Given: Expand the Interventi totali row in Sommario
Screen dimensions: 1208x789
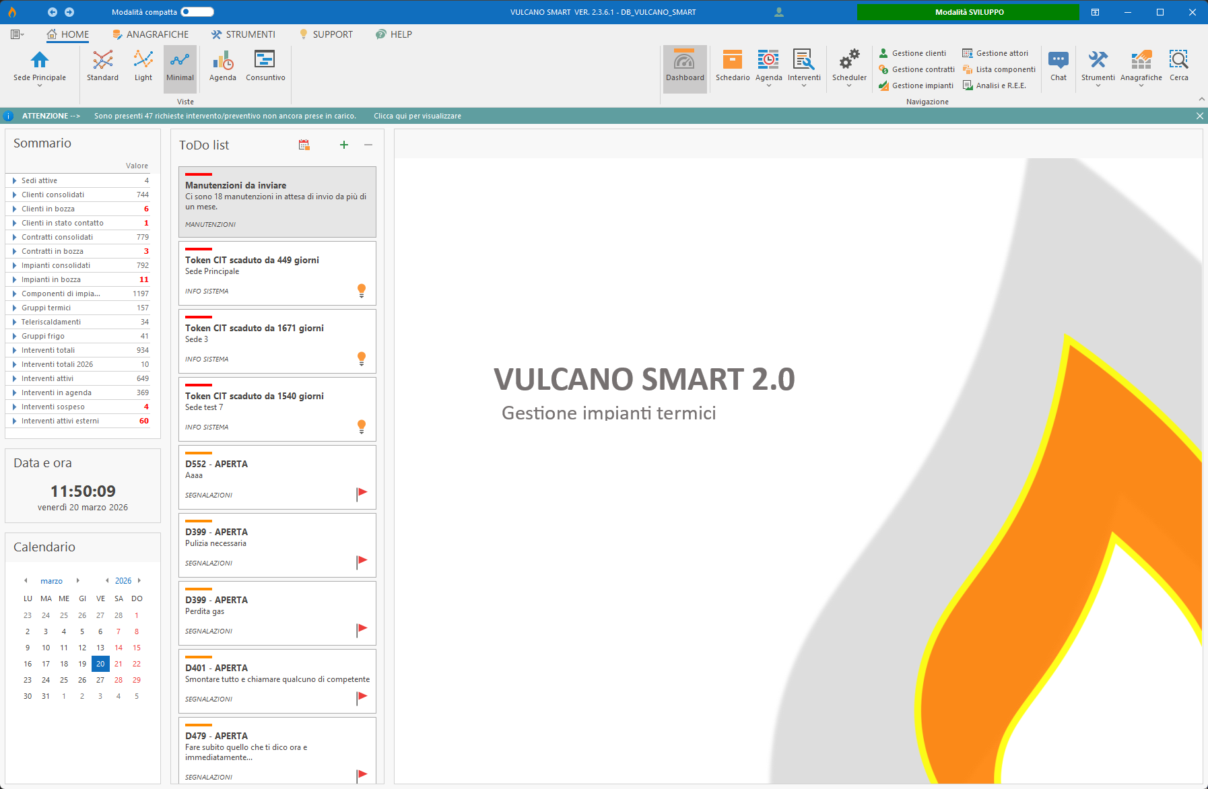Looking at the screenshot, I should tap(15, 350).
